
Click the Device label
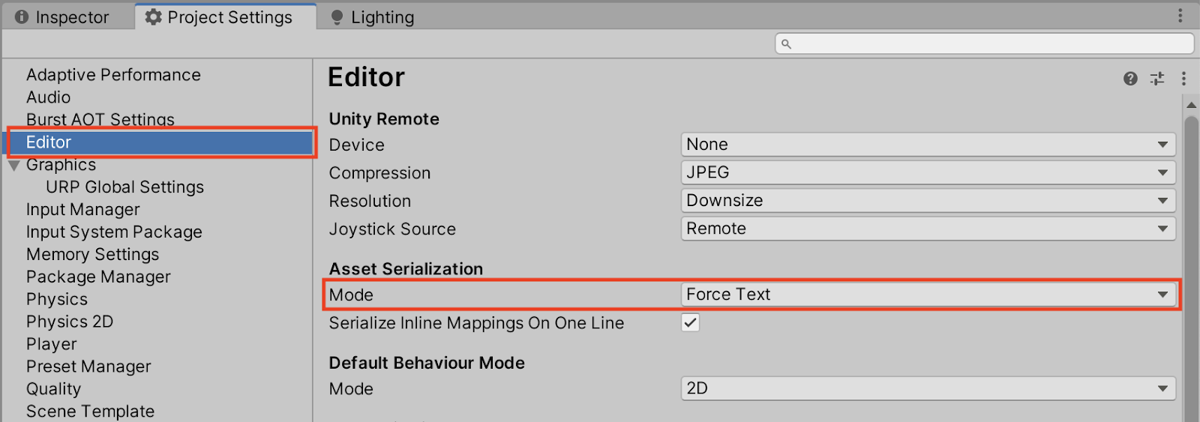pyautogui.click(x=356, y=145)
